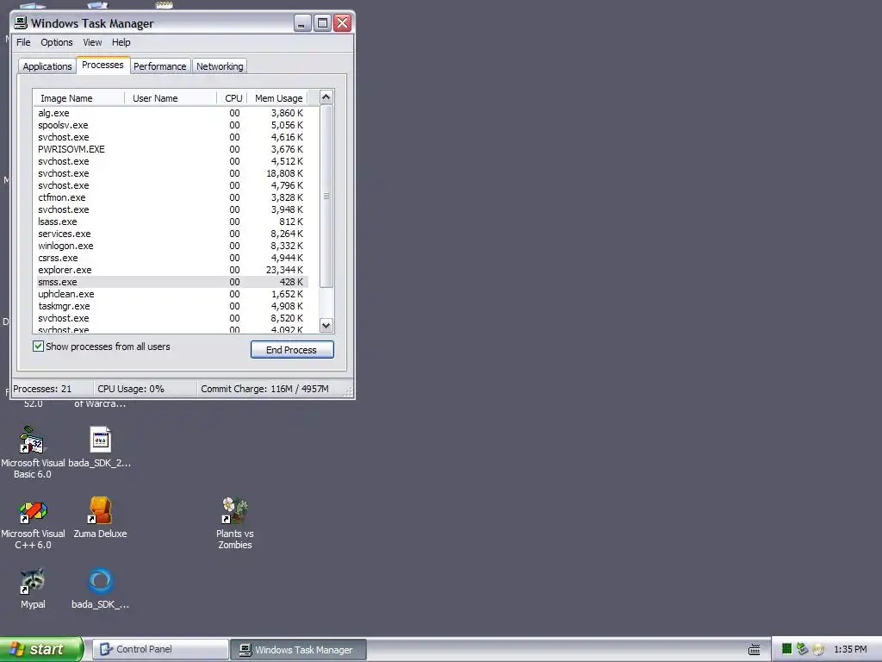The width and height of the screenshot is (882, 662).
Task: Switch to the Performance tab
Action: coord(159,66)
